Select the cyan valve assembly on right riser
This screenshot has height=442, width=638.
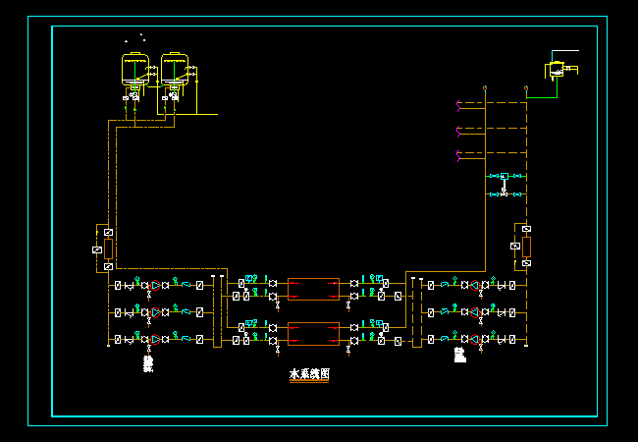[x=504, y=184]
